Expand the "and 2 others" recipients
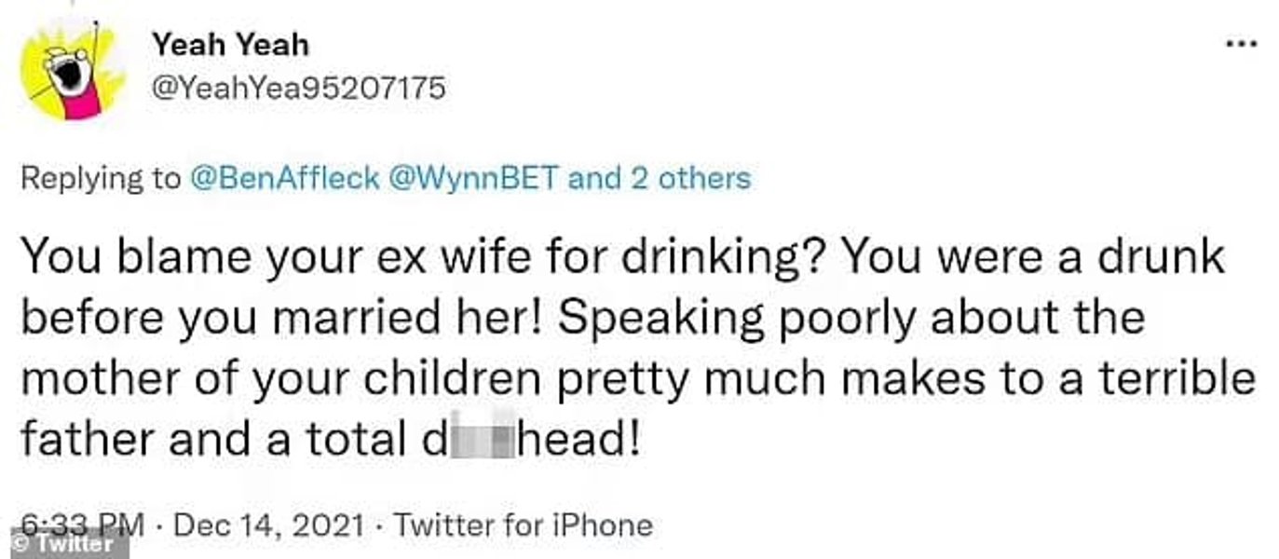 point(660,177)
